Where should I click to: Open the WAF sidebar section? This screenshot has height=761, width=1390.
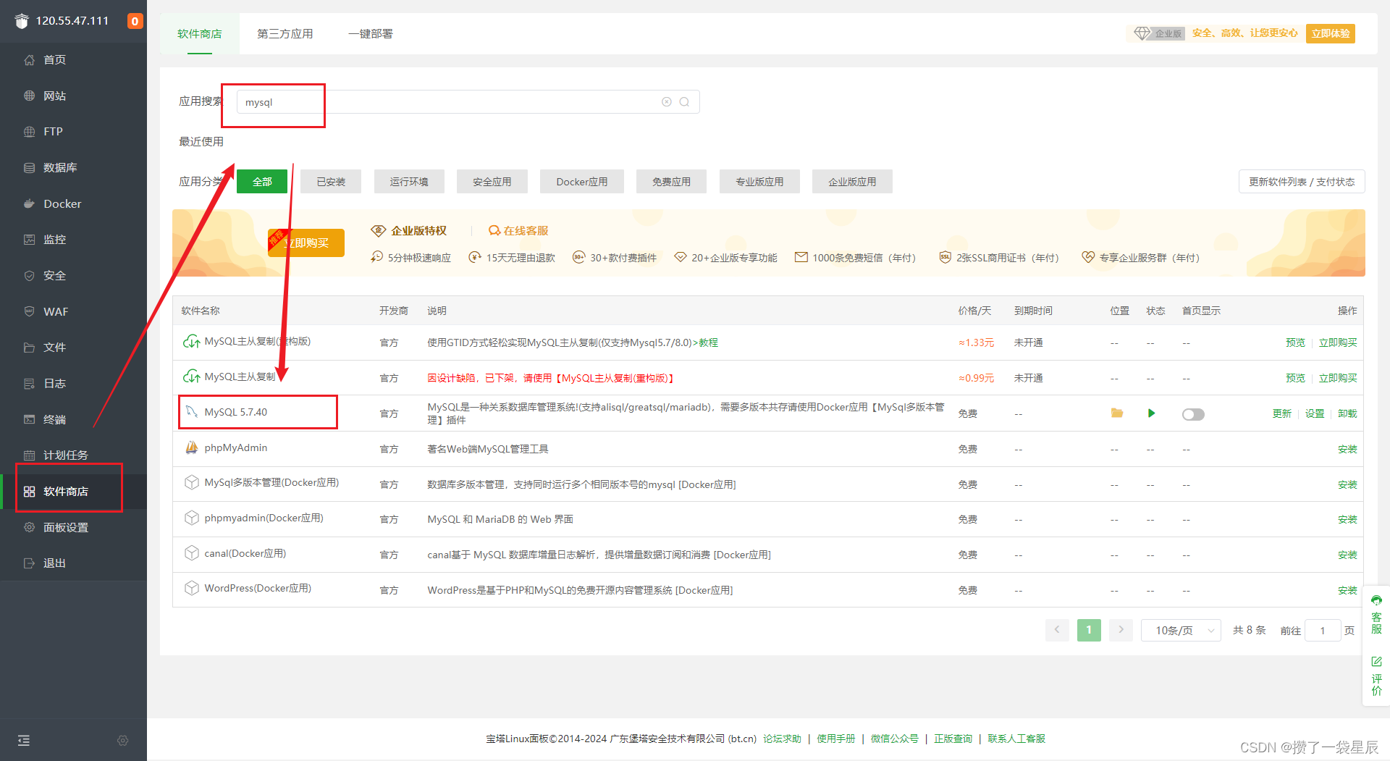click(56, 311)
